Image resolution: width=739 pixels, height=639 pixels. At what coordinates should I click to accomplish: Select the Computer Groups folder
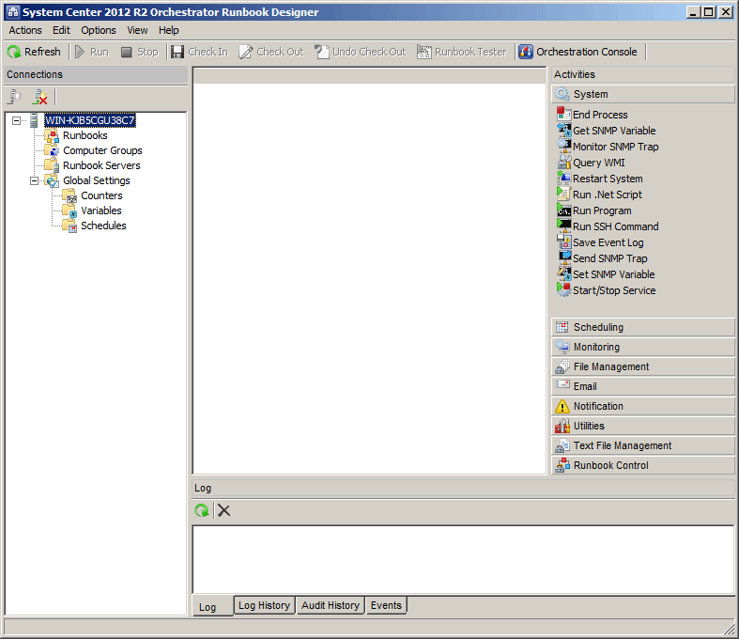(x=102, y=151)
